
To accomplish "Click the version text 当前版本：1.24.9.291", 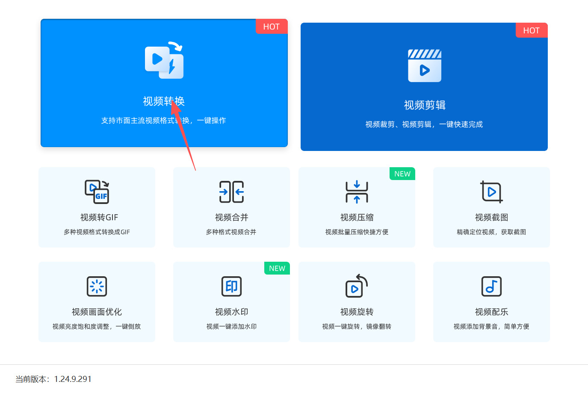I will [x=53, y=379].
